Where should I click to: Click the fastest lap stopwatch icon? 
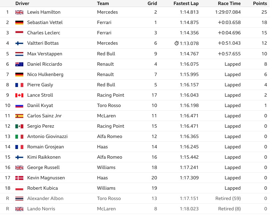[176, 43]
